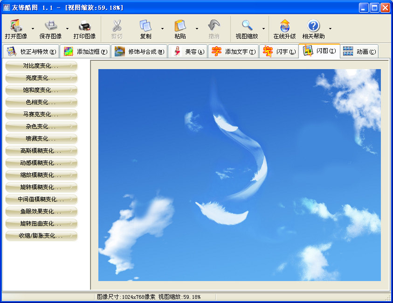Click the Online Upgrade (在线升级) icon
Screen dimensions: 393x303
[284, 26]
